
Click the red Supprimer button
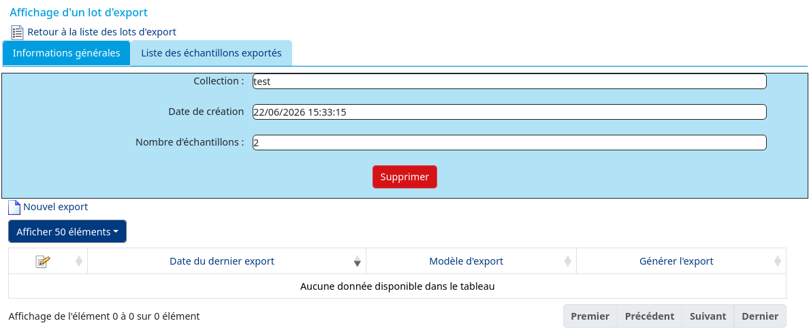pos(404,177)
